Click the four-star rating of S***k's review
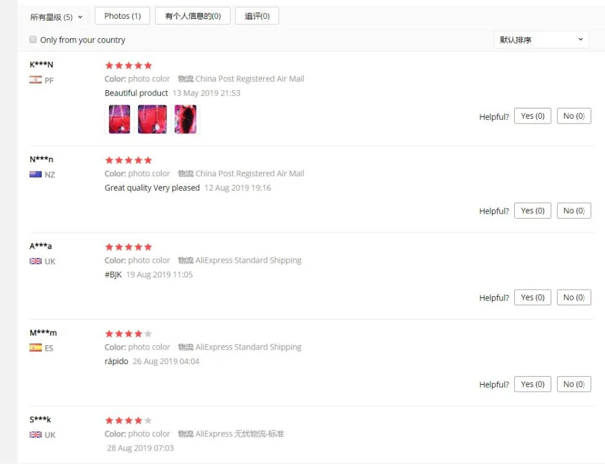This screenshot has width=605, height=464. coord(128,420)
